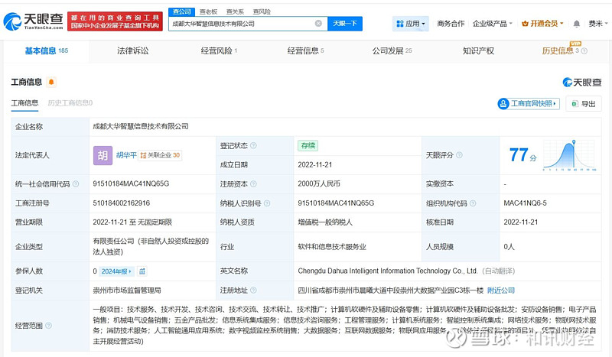The image size is (612, 357).
Task: Open the 附近公司 nearby companies link
Action: (501, 290)
